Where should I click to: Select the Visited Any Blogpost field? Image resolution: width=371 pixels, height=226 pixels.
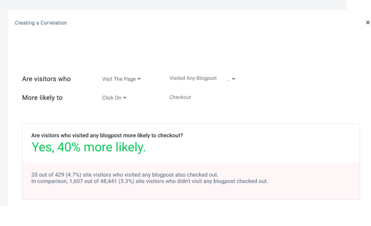tap(193, 78)
